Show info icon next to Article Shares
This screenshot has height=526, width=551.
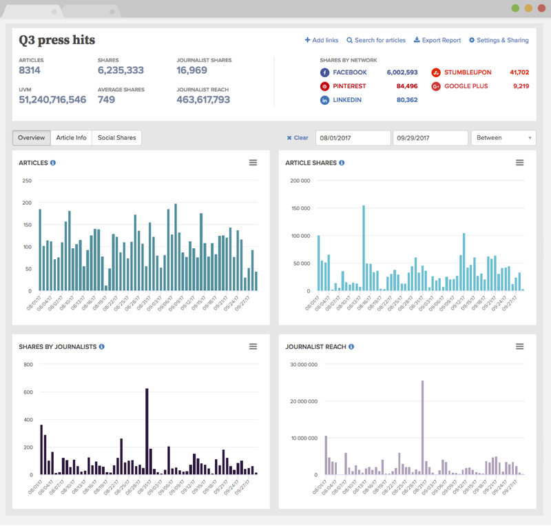tap(342, 163)
